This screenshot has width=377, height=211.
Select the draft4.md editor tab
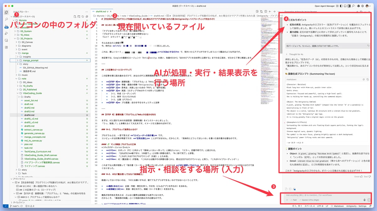[101, 11]
